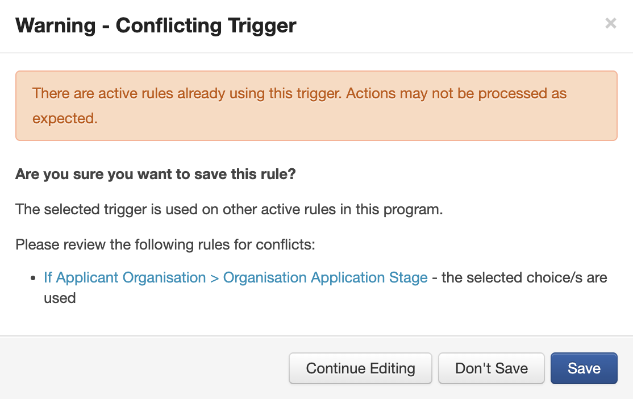Click the 'selected trigger is used' sentence
The width and height of the screenshot is (633, 399).
click(228, 209)
